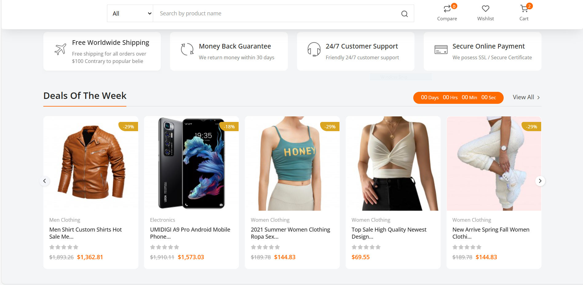Open the Wishlist heart icon
The width and height of the screenshot is (583, 285).
486,9
